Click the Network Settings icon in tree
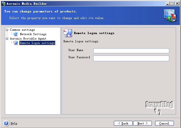The image size is (181, 128). coord(16,34)
